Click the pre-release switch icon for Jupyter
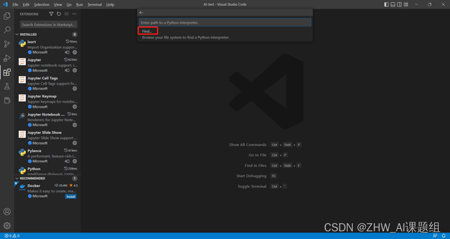Screen dimensions: 450x239 coord(67,71)
